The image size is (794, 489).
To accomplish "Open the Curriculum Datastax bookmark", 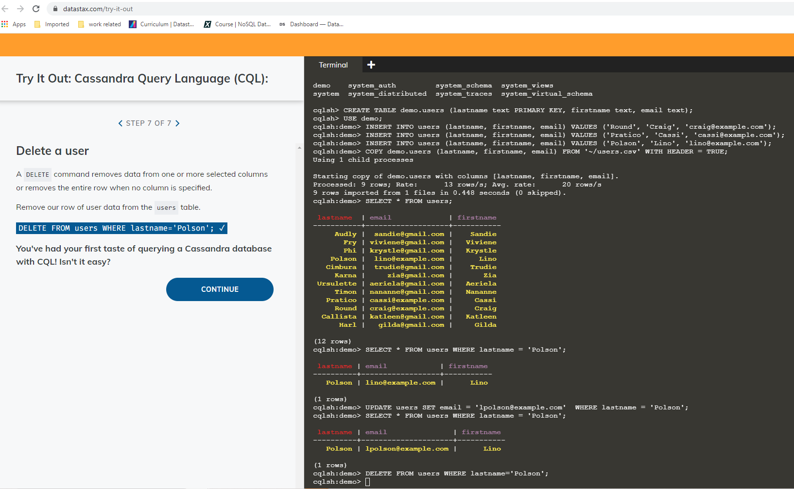I will pos(161,24).
